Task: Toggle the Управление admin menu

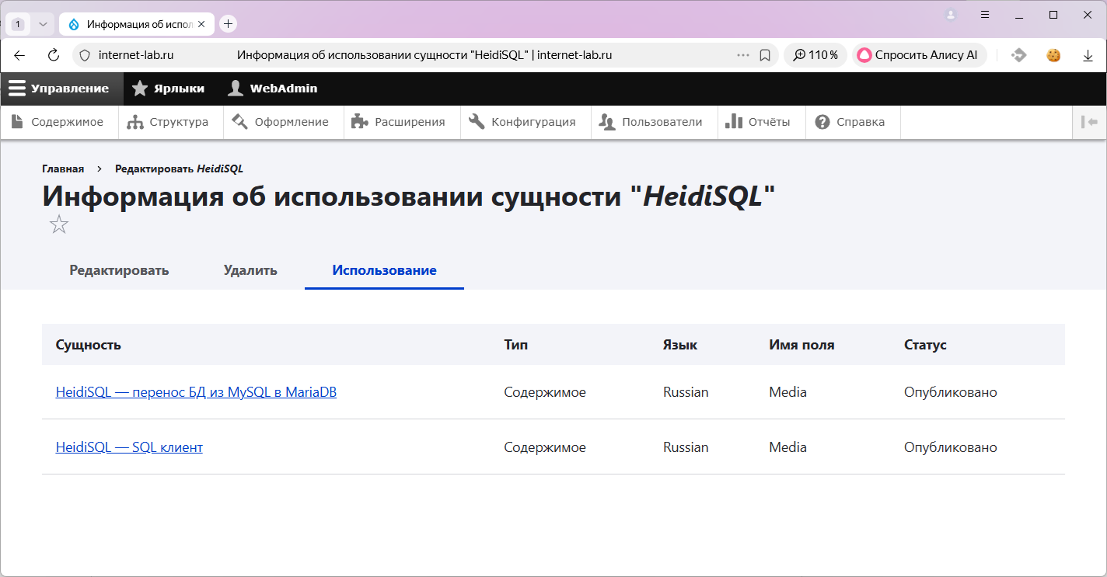Action: (60, 89)
